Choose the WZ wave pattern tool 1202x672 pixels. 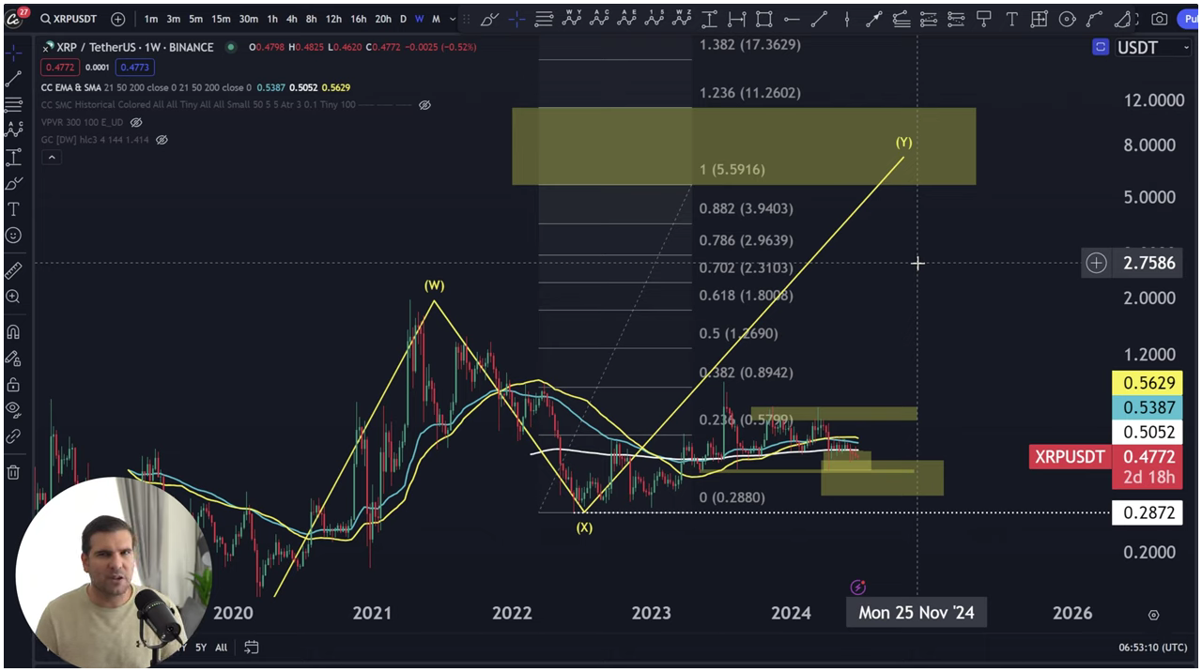(682, 19)
